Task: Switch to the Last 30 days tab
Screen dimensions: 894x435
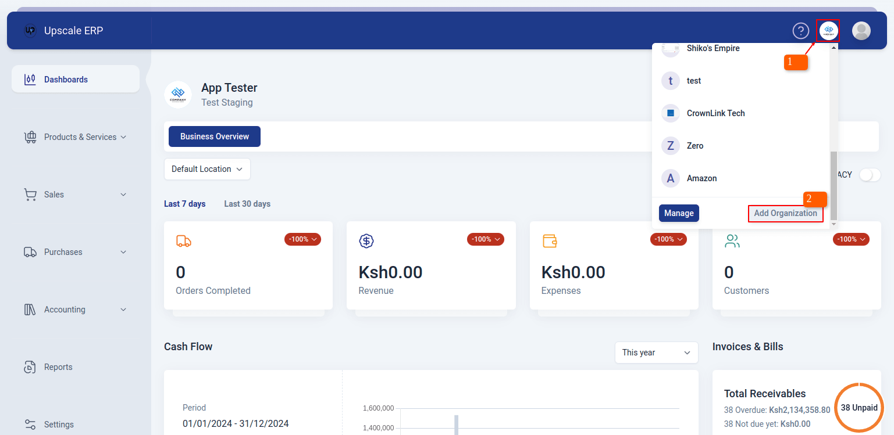Action: pos(247,203)
